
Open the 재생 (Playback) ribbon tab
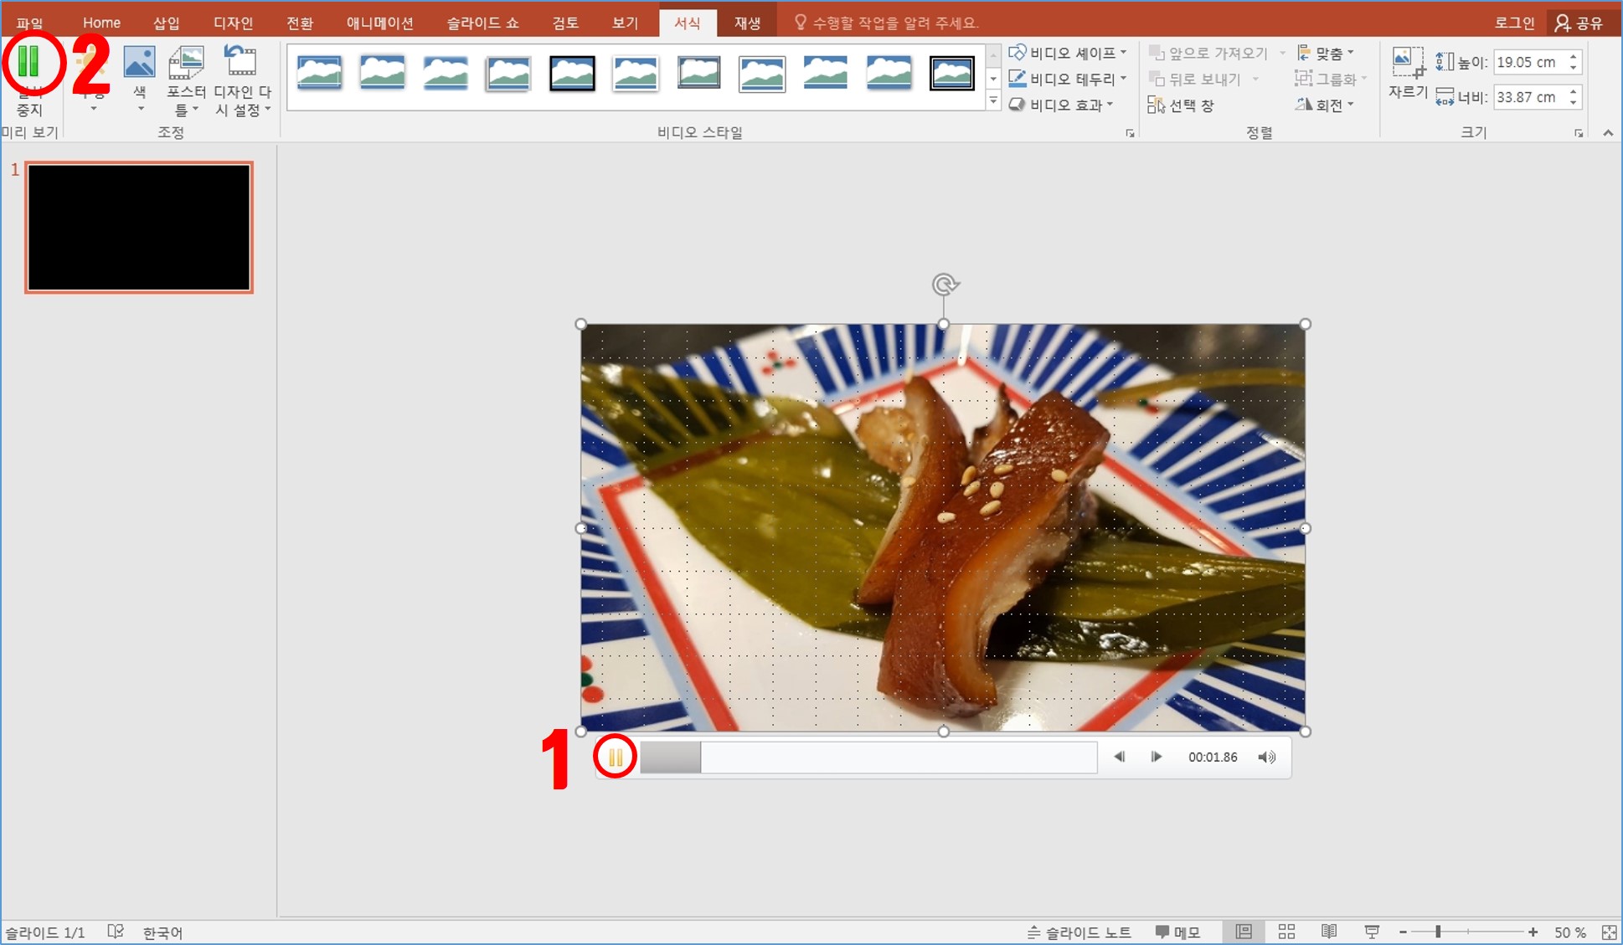tap(747, 23)
